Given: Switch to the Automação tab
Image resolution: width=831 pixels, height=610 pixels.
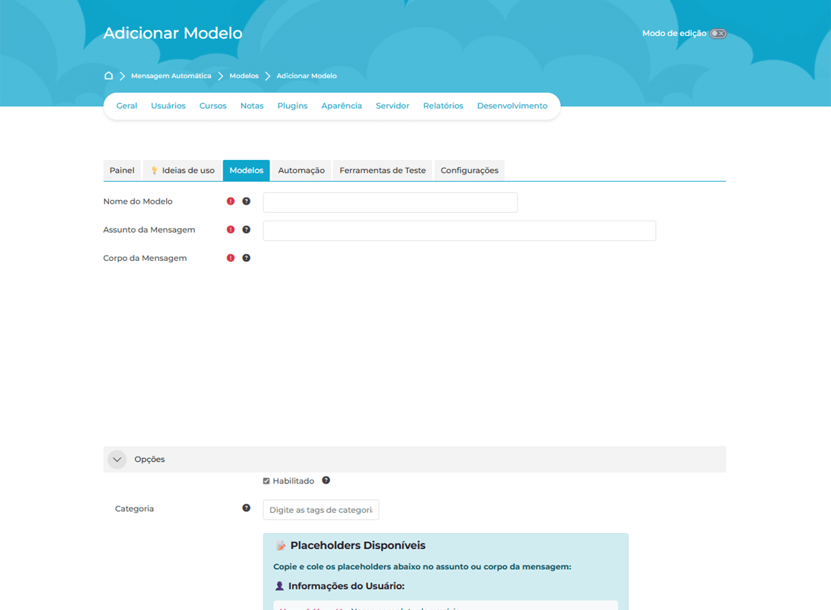Looking at the screenshot, I should (x=301, y=170).
